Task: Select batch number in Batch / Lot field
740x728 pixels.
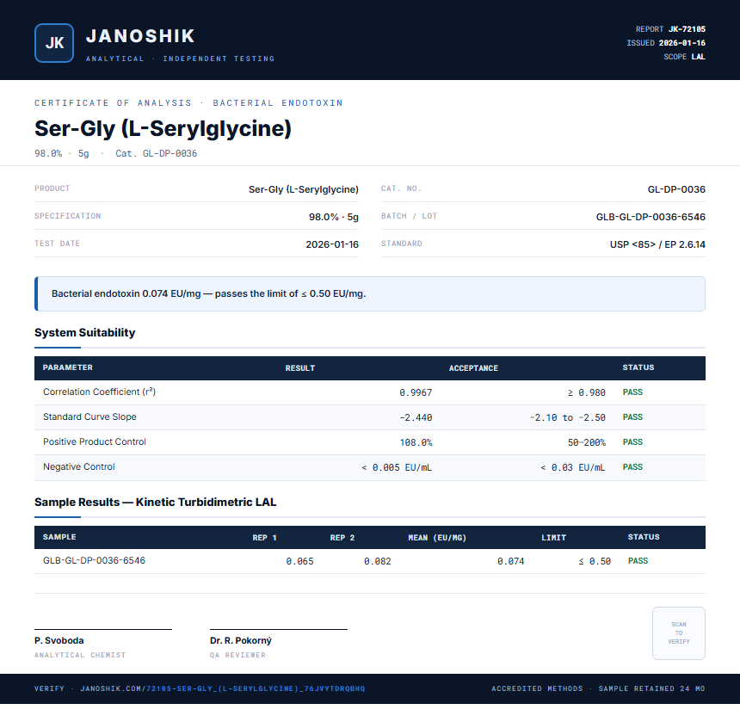Action: click(651, 217)
